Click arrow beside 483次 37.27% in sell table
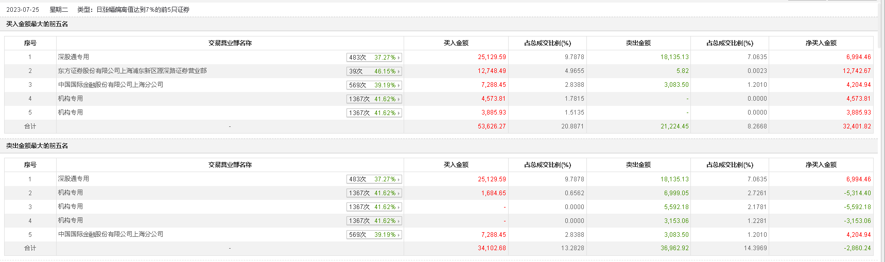Image resolution: width=885 pixels, height=262 pixels. click(x=399, y=179)
